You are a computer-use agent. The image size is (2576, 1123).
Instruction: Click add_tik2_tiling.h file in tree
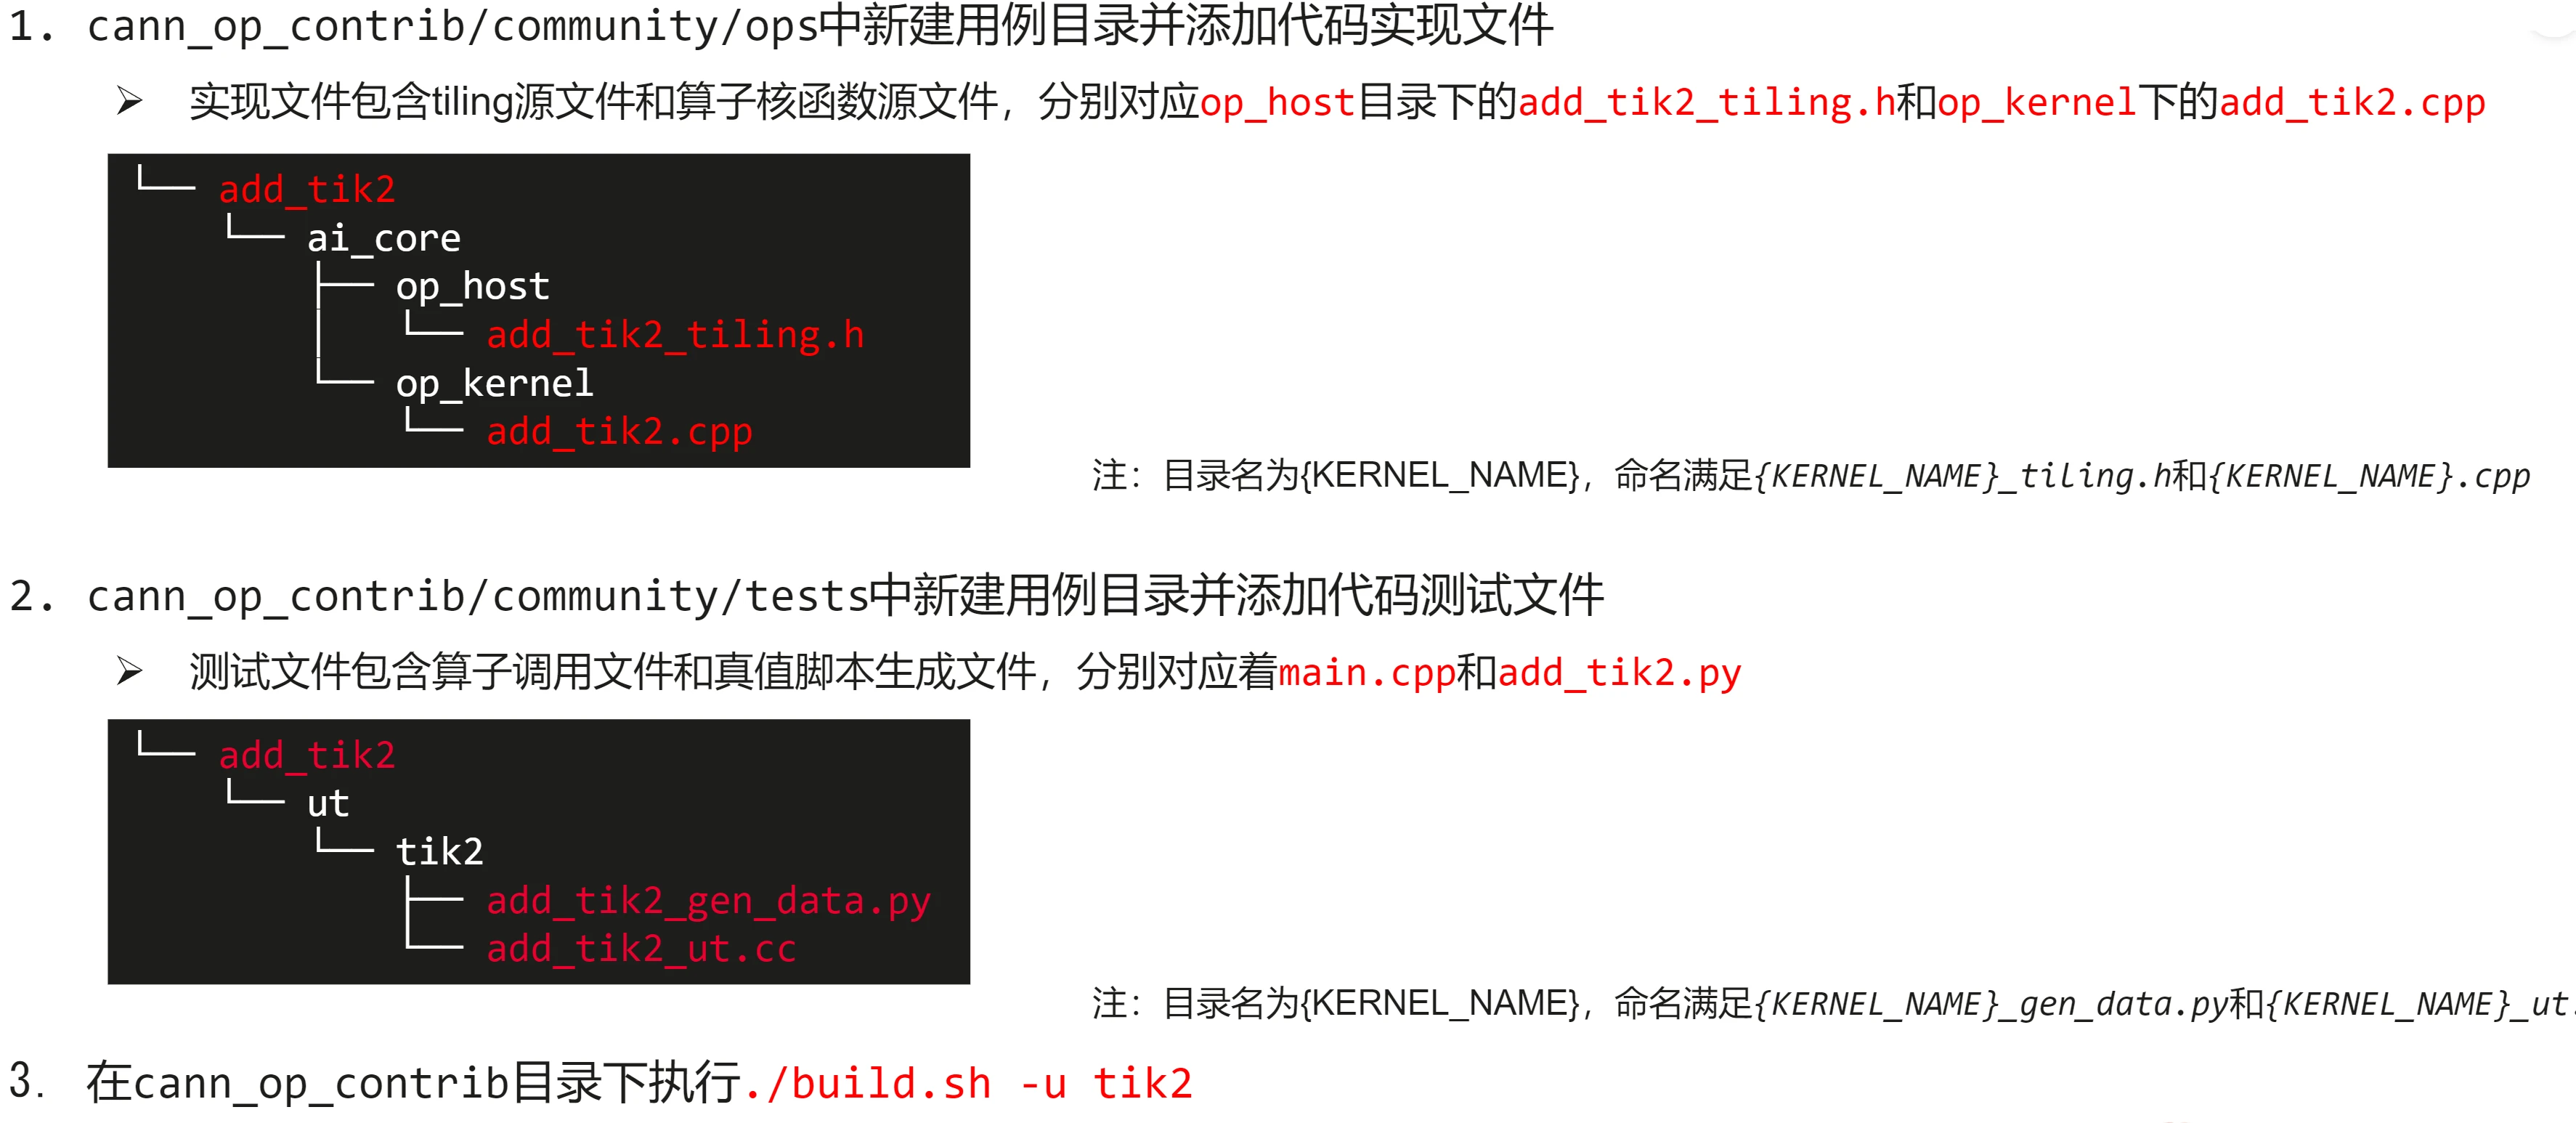pyautogui.click(x=675, y=335)
